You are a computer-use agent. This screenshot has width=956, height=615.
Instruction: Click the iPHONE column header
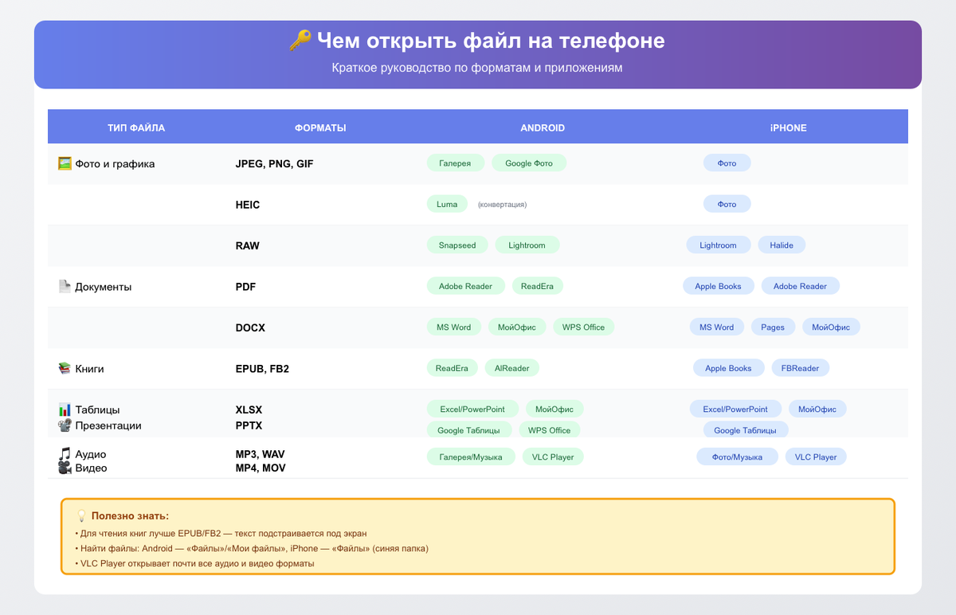(x=788, y=127)
